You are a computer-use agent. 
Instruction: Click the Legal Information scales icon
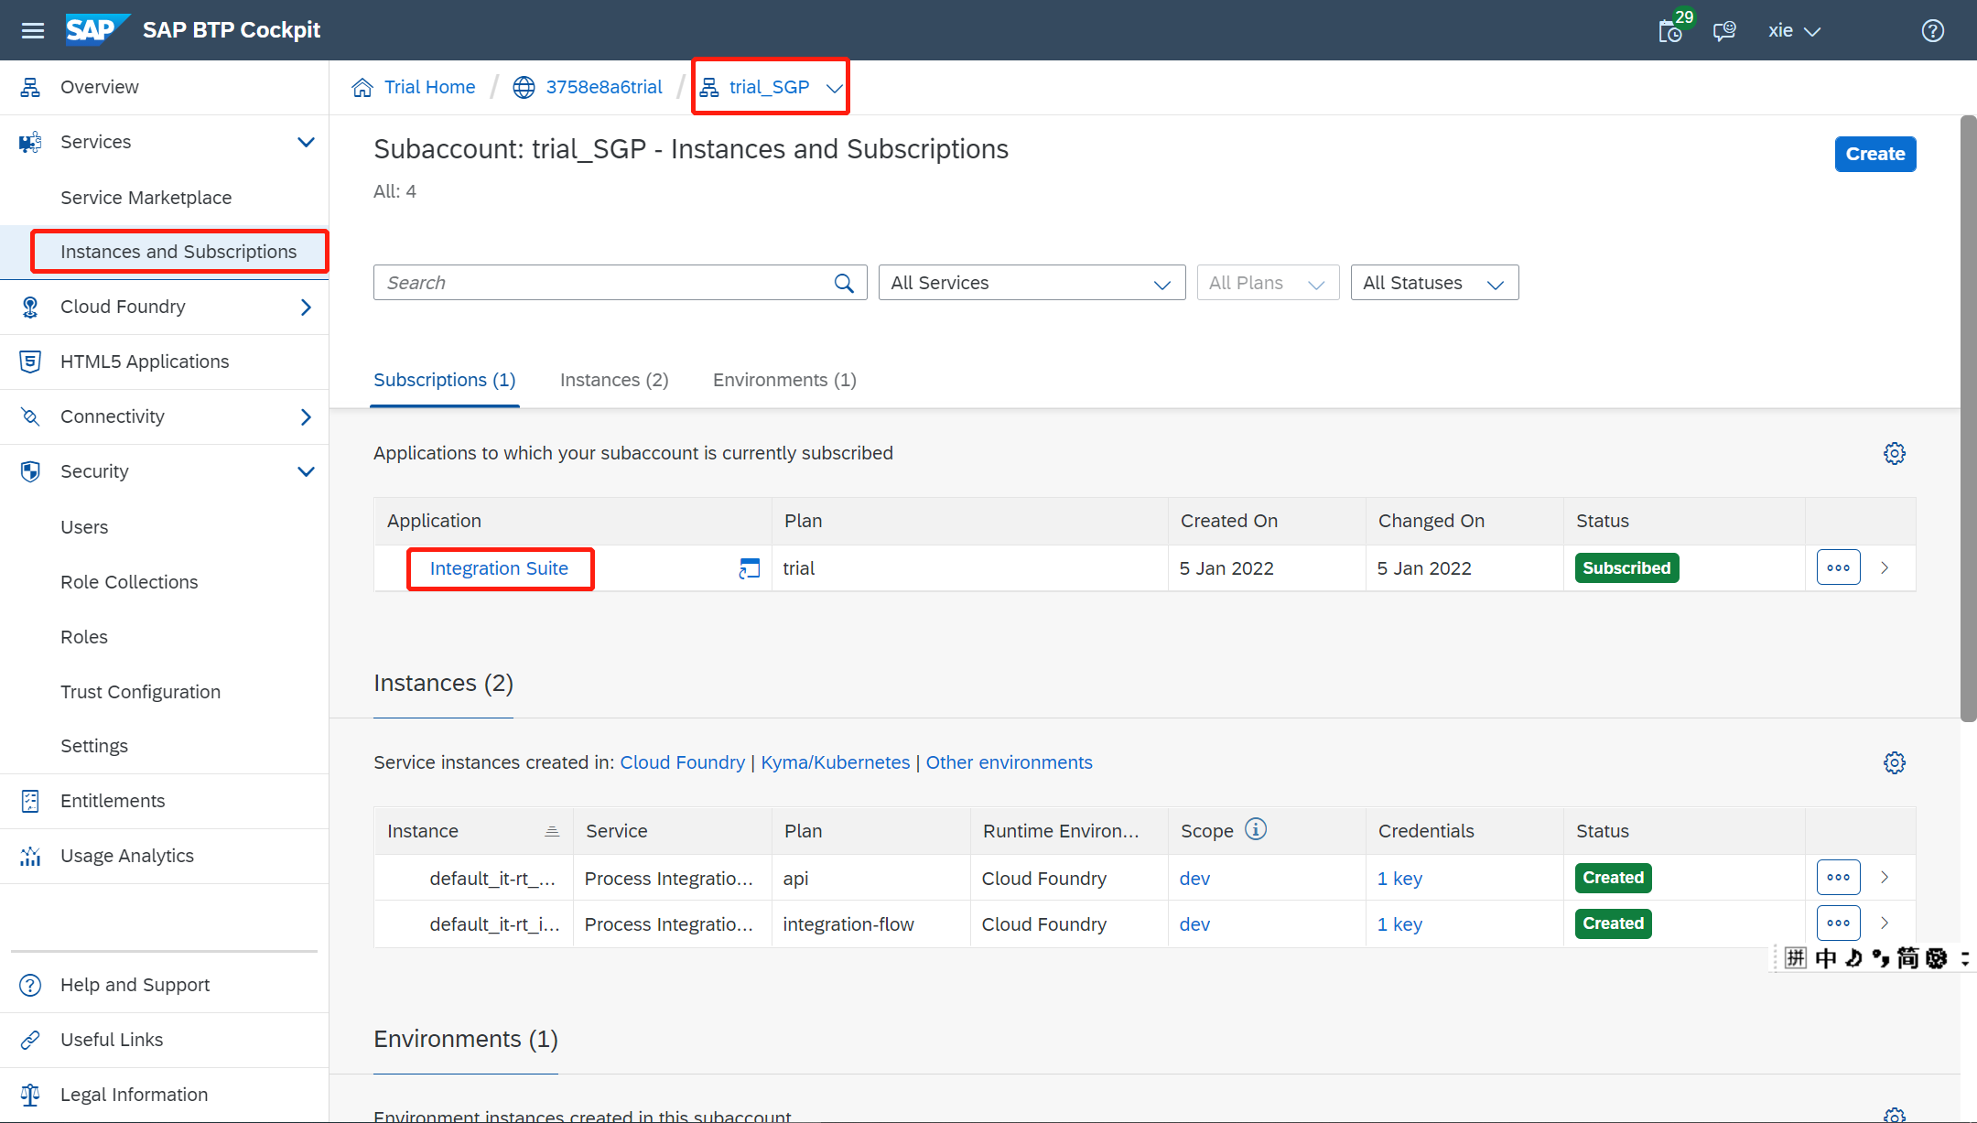coord(30,1095)
